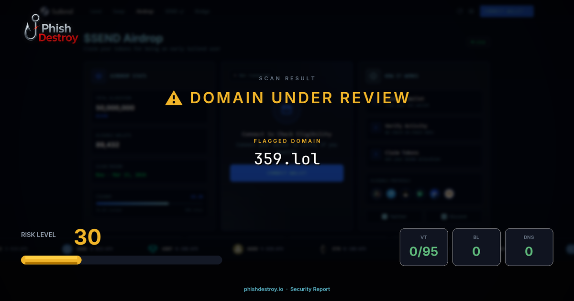574x301 pixels.
Task: Open the phishdestroy.io link in footer
Action: coord(263,289)
